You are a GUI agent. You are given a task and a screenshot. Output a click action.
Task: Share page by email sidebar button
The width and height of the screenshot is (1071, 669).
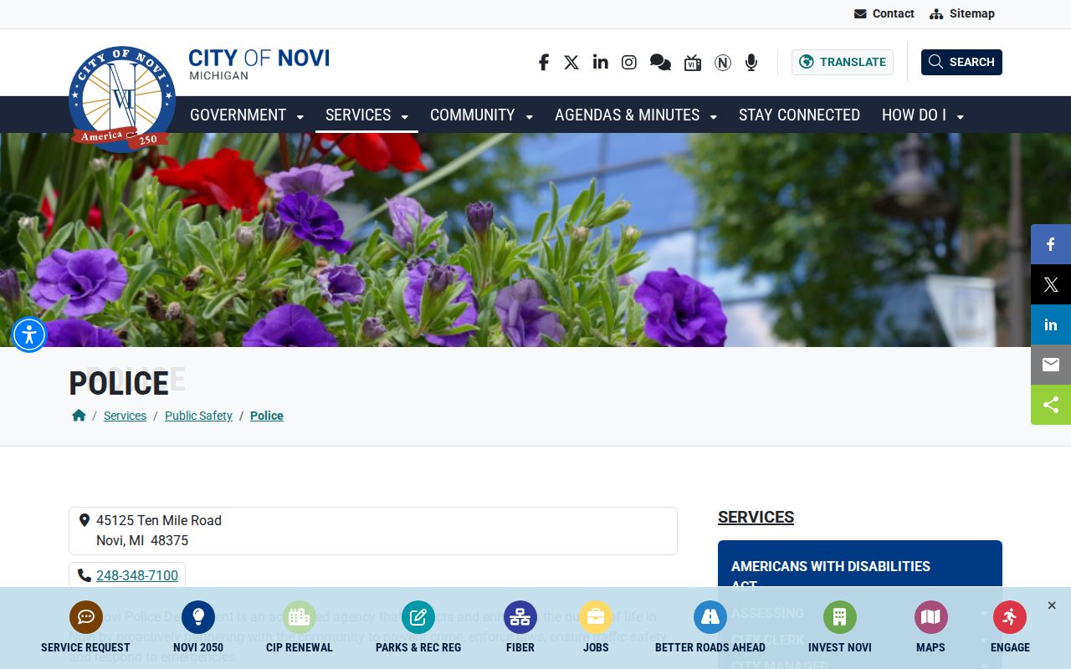1051,365
